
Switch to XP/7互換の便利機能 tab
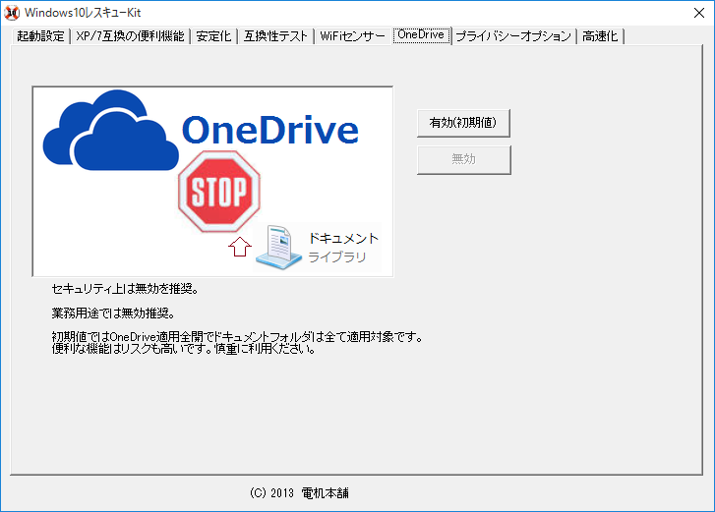[x=130, y=36]
